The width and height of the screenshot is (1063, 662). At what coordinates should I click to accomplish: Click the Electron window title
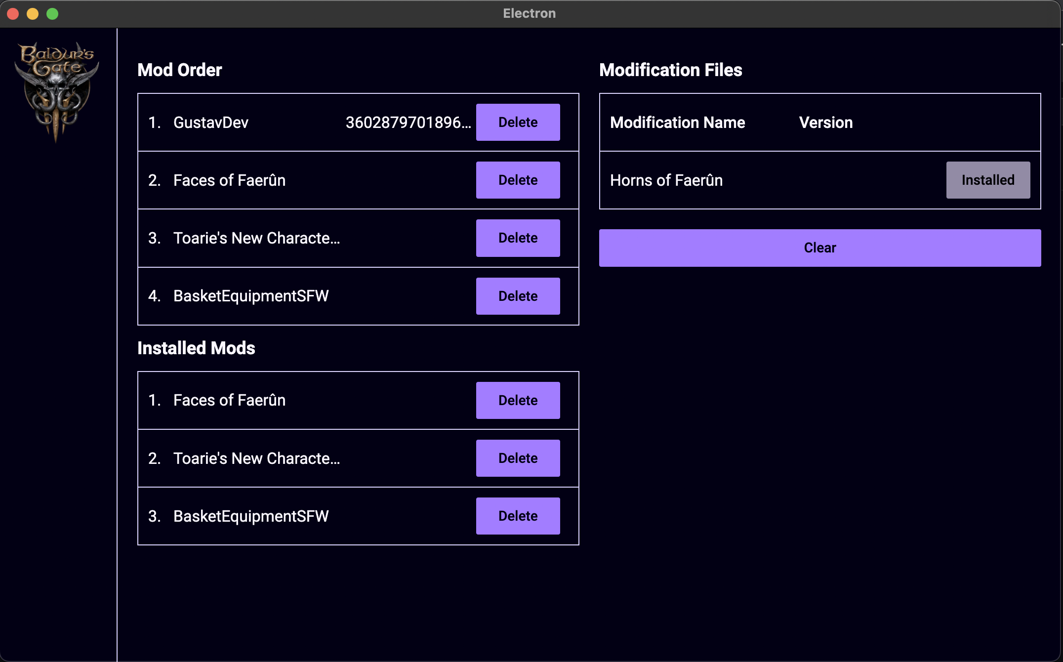click(x=529, y=13)
